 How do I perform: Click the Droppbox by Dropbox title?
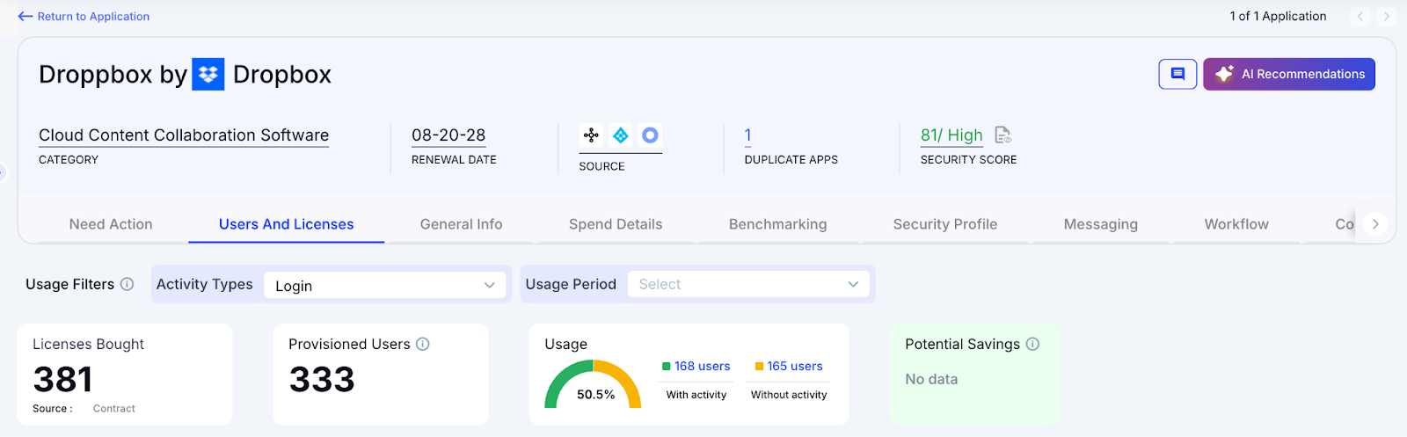click(x=185, y=75)
